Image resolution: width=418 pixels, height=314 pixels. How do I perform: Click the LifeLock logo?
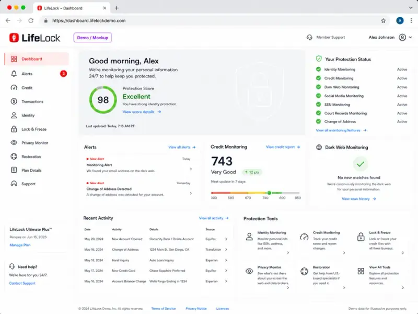pos(34,38)
